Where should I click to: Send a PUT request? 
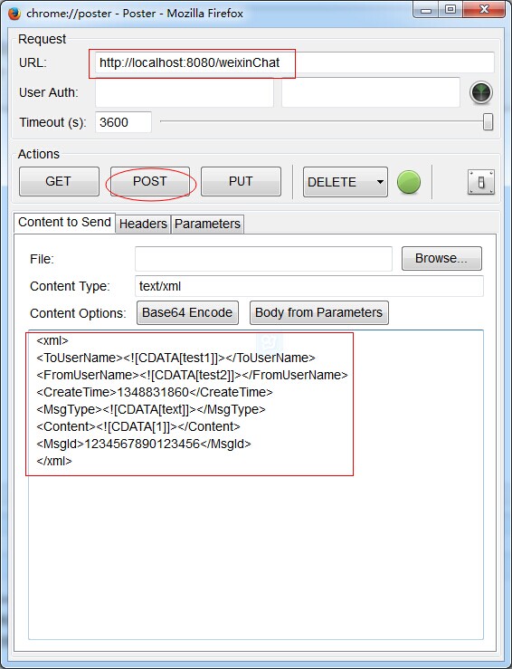(241, 182)
